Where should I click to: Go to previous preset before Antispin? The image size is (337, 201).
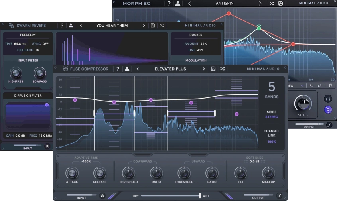click(x=189, y=4)
